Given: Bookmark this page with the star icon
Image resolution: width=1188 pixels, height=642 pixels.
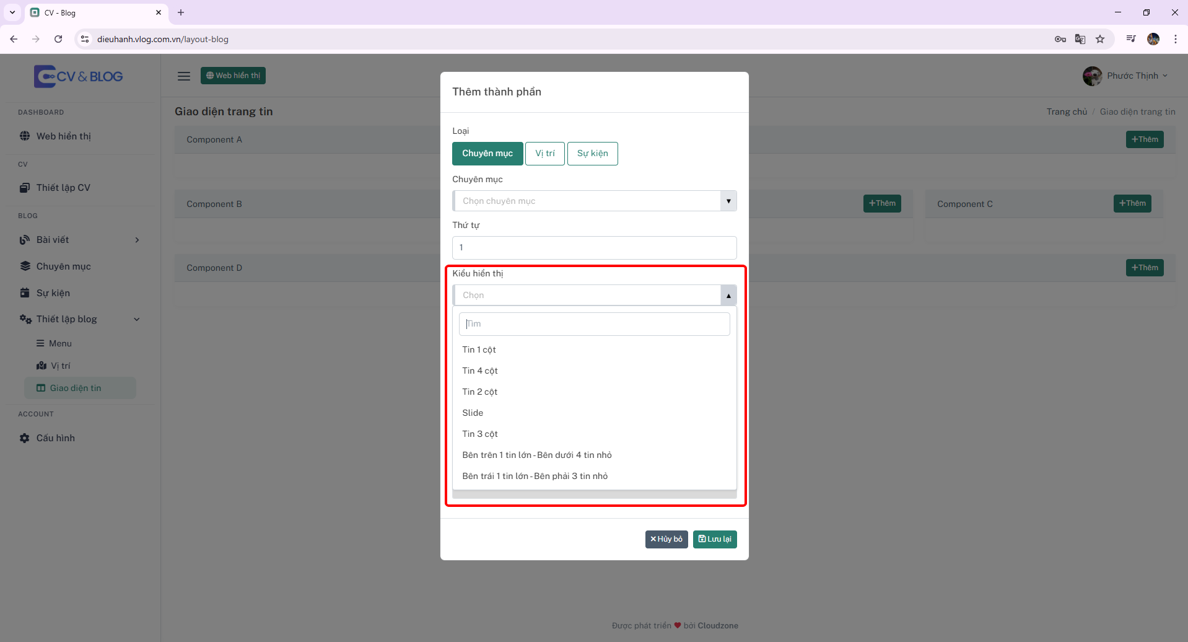Looking at the screenshot, I should [1100, 39].
